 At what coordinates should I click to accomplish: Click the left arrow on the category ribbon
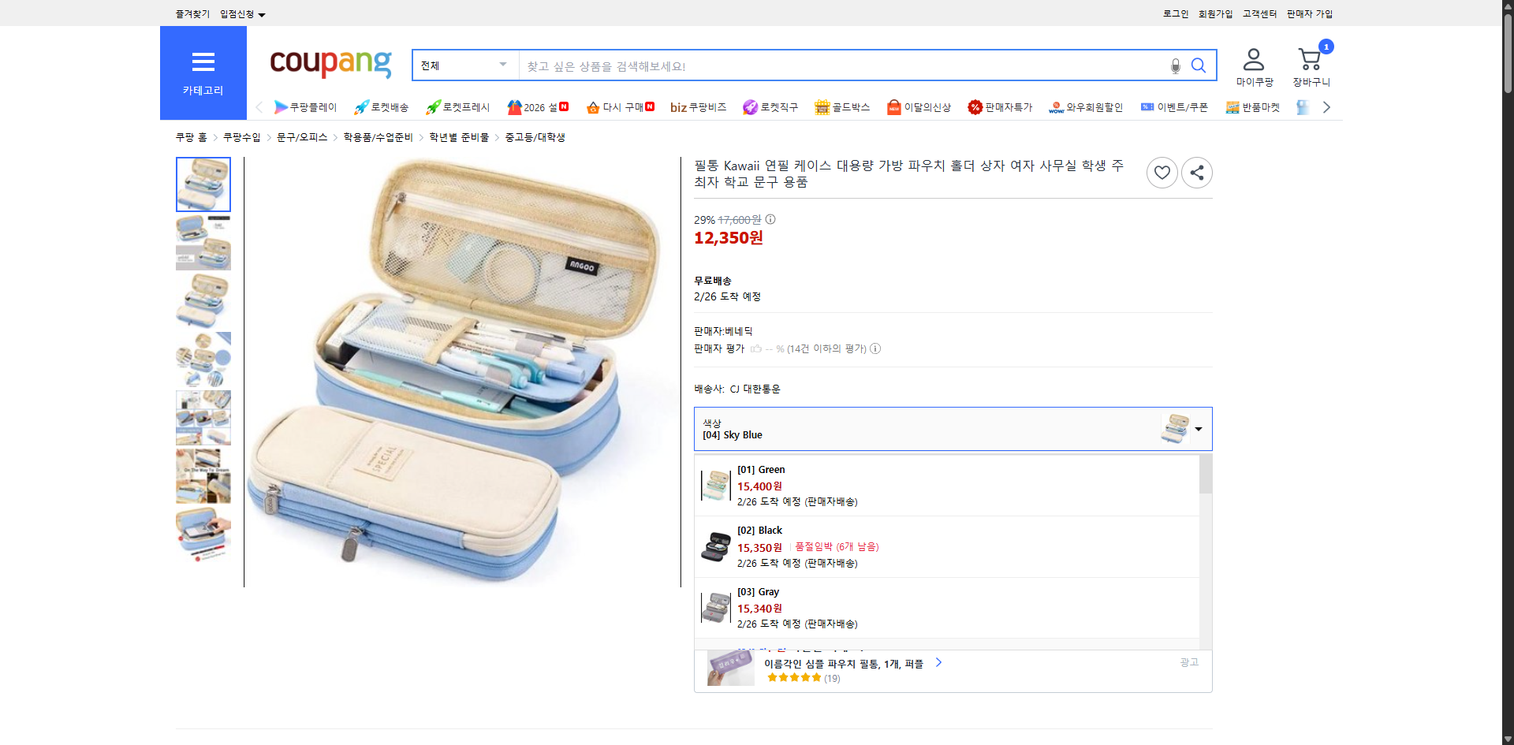259,106
